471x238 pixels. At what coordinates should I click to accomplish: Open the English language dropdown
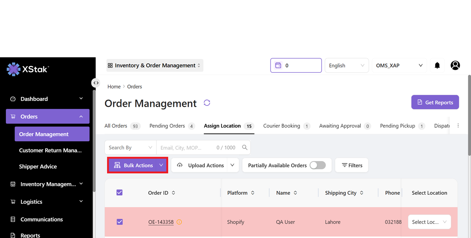347,65
